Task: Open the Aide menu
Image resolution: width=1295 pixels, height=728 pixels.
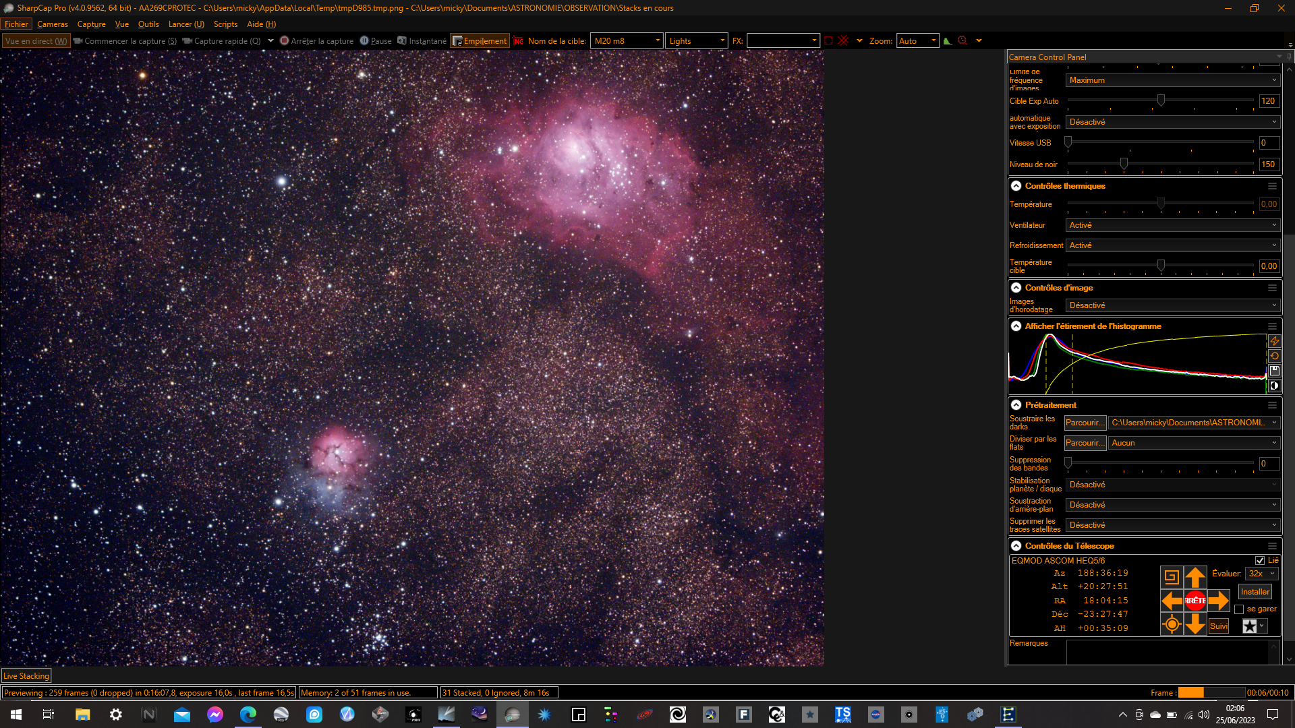Action: [x=261, y=24]
